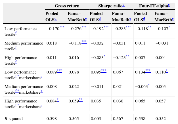Select the R-squared row label
Viewport: 178px width, 124px height.
coord(14,119)
